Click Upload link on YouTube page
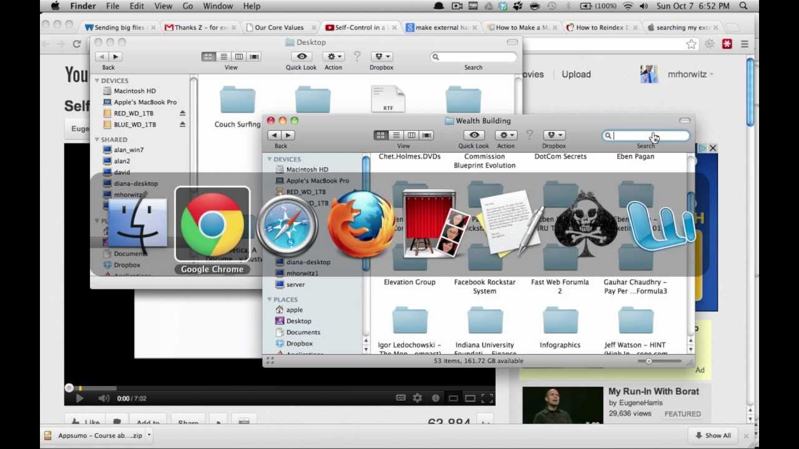 click(x=576, y=74)
